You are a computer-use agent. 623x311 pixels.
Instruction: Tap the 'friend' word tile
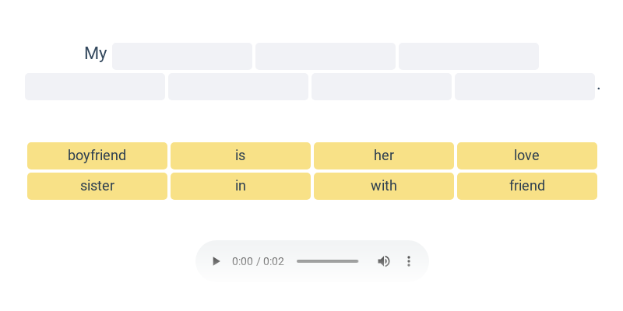[x=527, y=186]
